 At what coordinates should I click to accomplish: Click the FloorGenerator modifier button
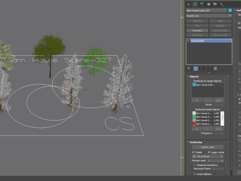coord(220,31)
